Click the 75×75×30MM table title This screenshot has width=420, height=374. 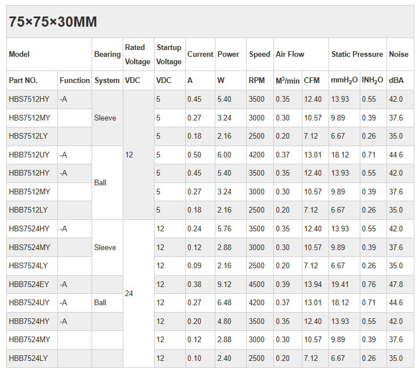[53, 22]
